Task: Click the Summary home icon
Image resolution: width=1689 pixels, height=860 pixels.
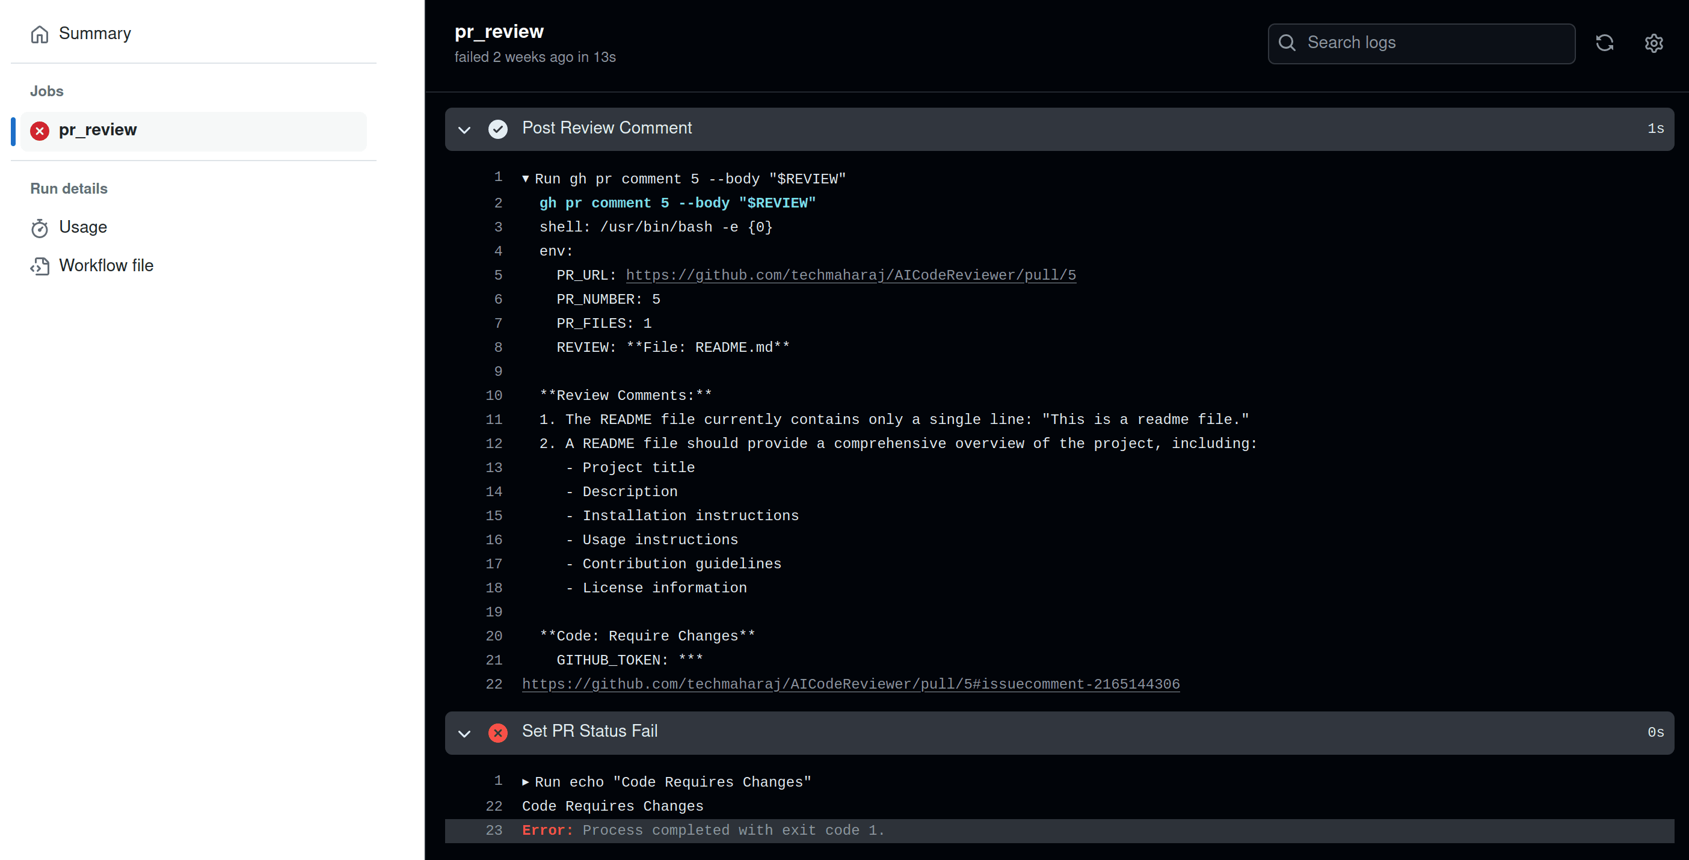Action: point(39,34)
